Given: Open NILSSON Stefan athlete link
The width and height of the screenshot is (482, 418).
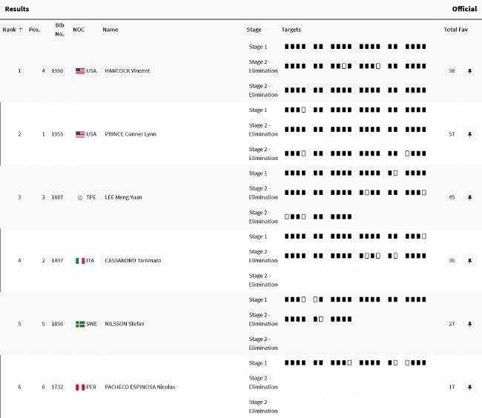Looking at the screenshot, I should pyautogui.click(x=125, y=324).
